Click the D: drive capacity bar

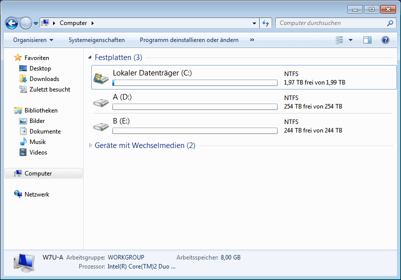click(x=195, y=106)
